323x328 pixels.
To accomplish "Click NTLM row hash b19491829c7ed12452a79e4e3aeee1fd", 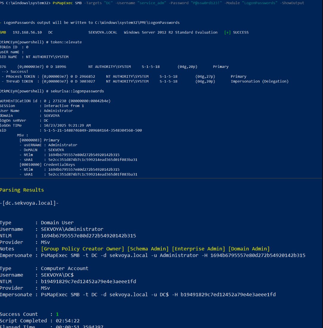I will tap(88, 282).
